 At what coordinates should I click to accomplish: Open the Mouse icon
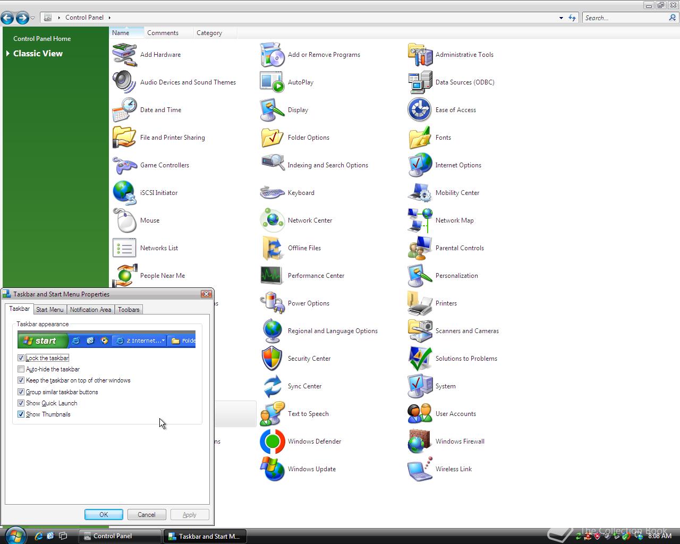125,220
